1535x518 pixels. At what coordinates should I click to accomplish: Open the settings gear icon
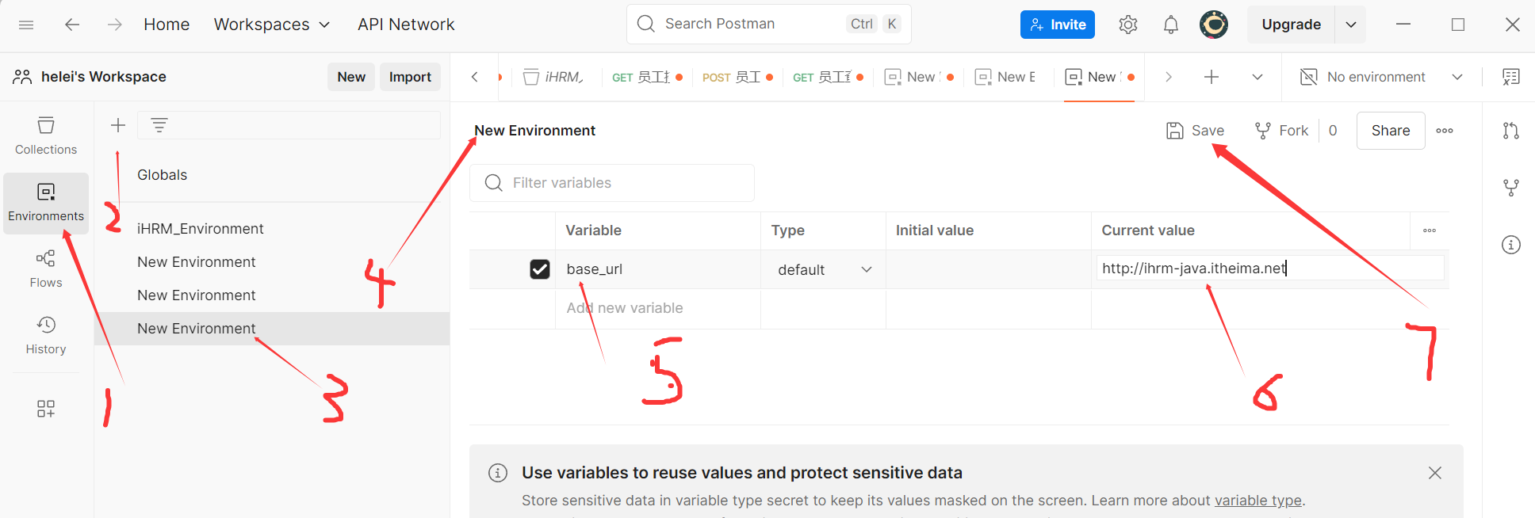1127,25
